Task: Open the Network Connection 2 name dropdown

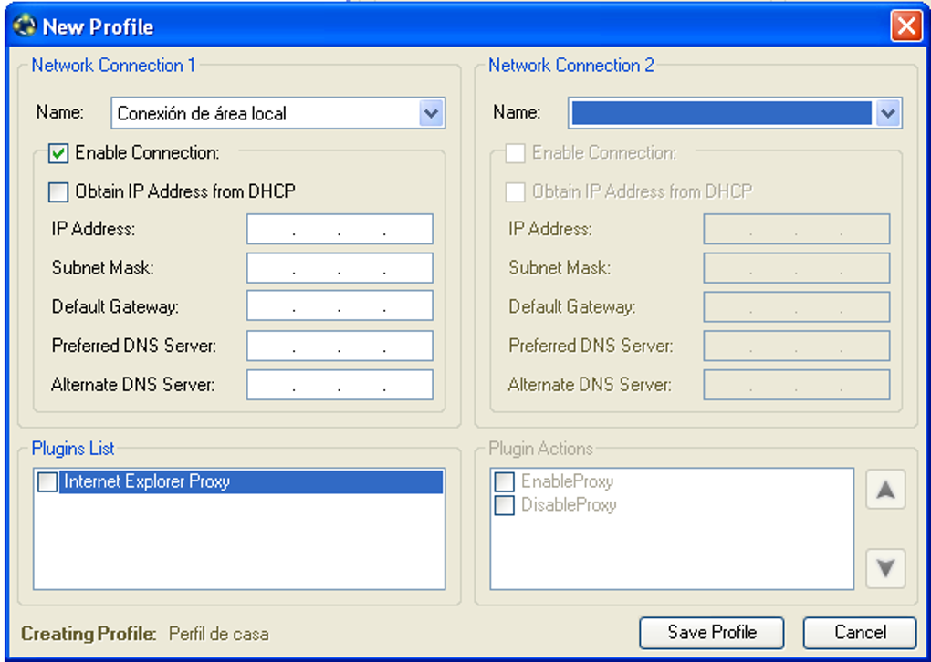Action: 886,113
